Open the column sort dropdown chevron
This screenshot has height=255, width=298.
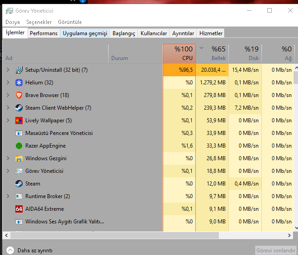(x=201, y=48)
